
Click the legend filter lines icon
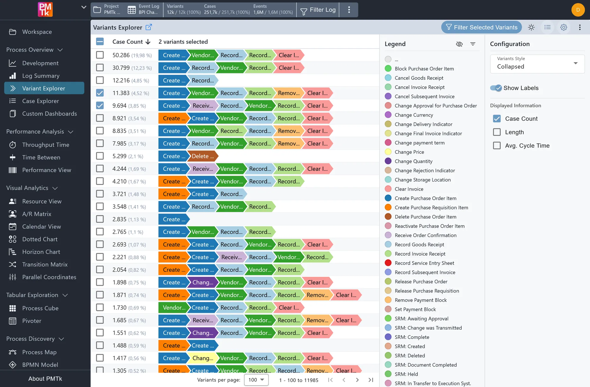coord(473,44)
